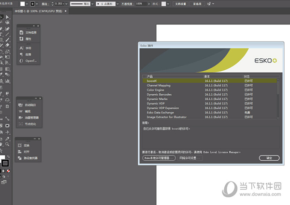Click the 确定 OK button in Esko dialog
The image size is (290, 205).
[269, 158]
